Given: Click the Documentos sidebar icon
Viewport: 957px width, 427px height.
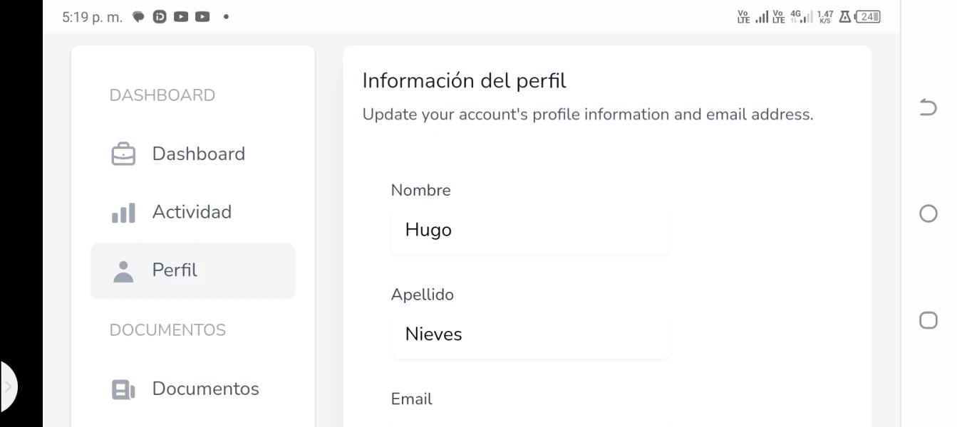Looking at the screenshot, I should (123, 389).
